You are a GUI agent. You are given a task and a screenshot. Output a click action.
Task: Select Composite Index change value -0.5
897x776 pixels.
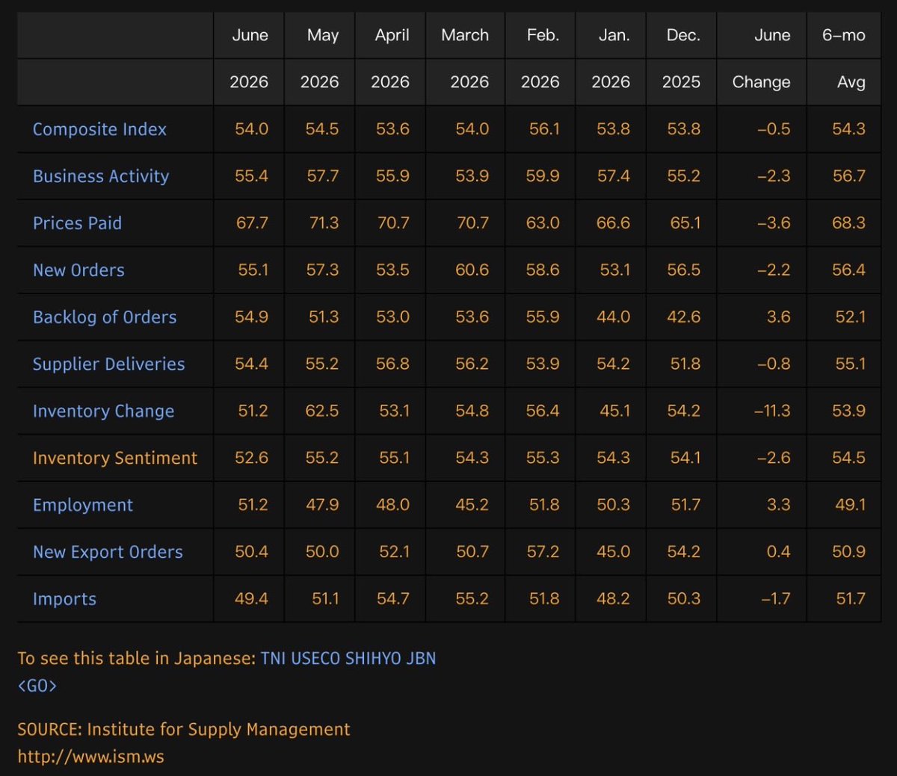774,129
